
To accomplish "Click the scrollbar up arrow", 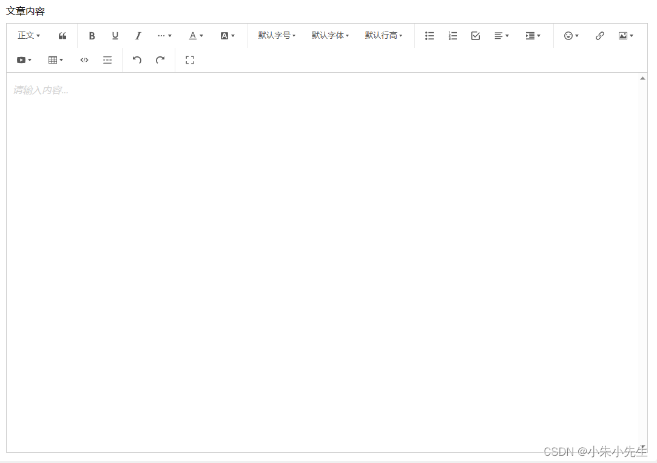I will coord(642,78).
